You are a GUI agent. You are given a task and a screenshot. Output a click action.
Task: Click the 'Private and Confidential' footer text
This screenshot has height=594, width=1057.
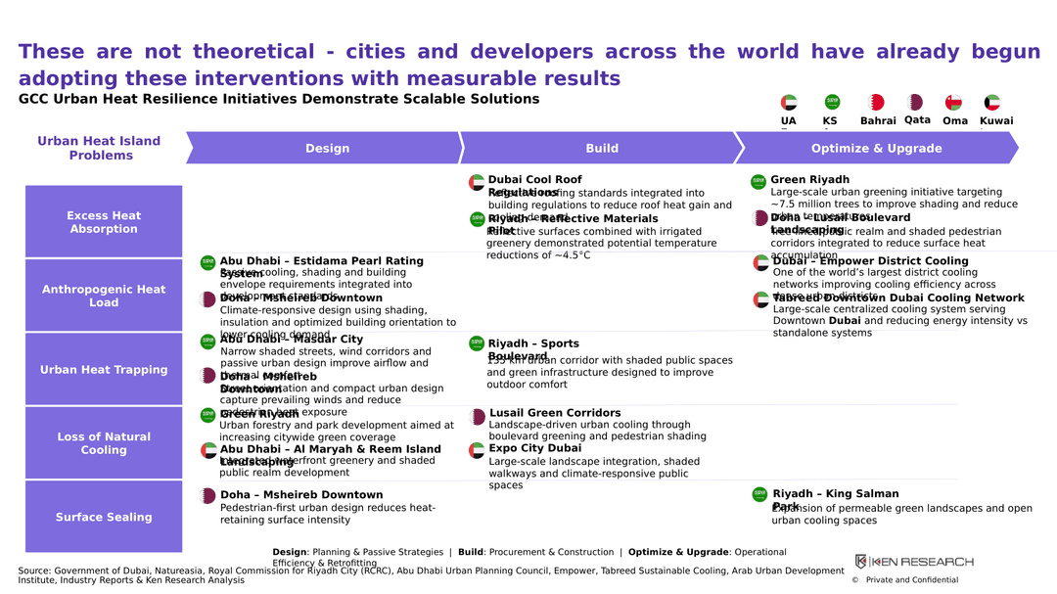[911, 580]
